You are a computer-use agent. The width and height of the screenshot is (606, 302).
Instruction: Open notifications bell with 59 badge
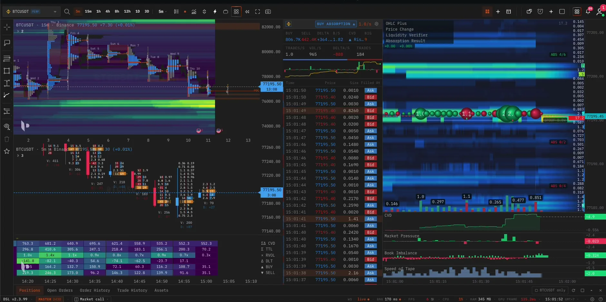(588, 12)
